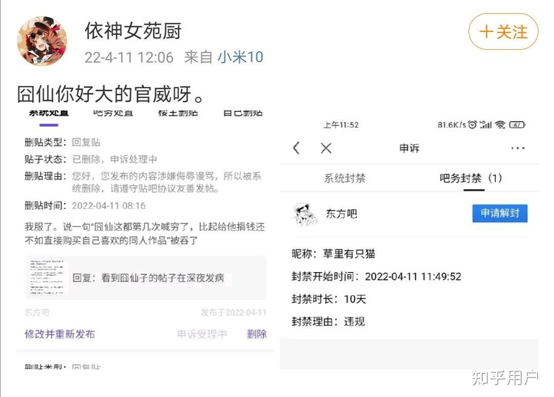Switch to the 吧务处置 tab

[113, 113]
